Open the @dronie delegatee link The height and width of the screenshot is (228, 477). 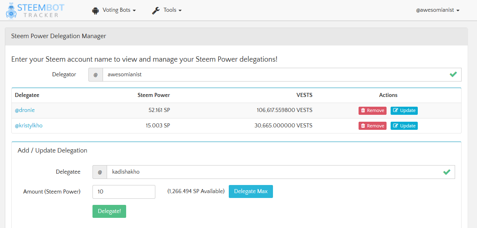pyautogui.click(x=25, y=110)
